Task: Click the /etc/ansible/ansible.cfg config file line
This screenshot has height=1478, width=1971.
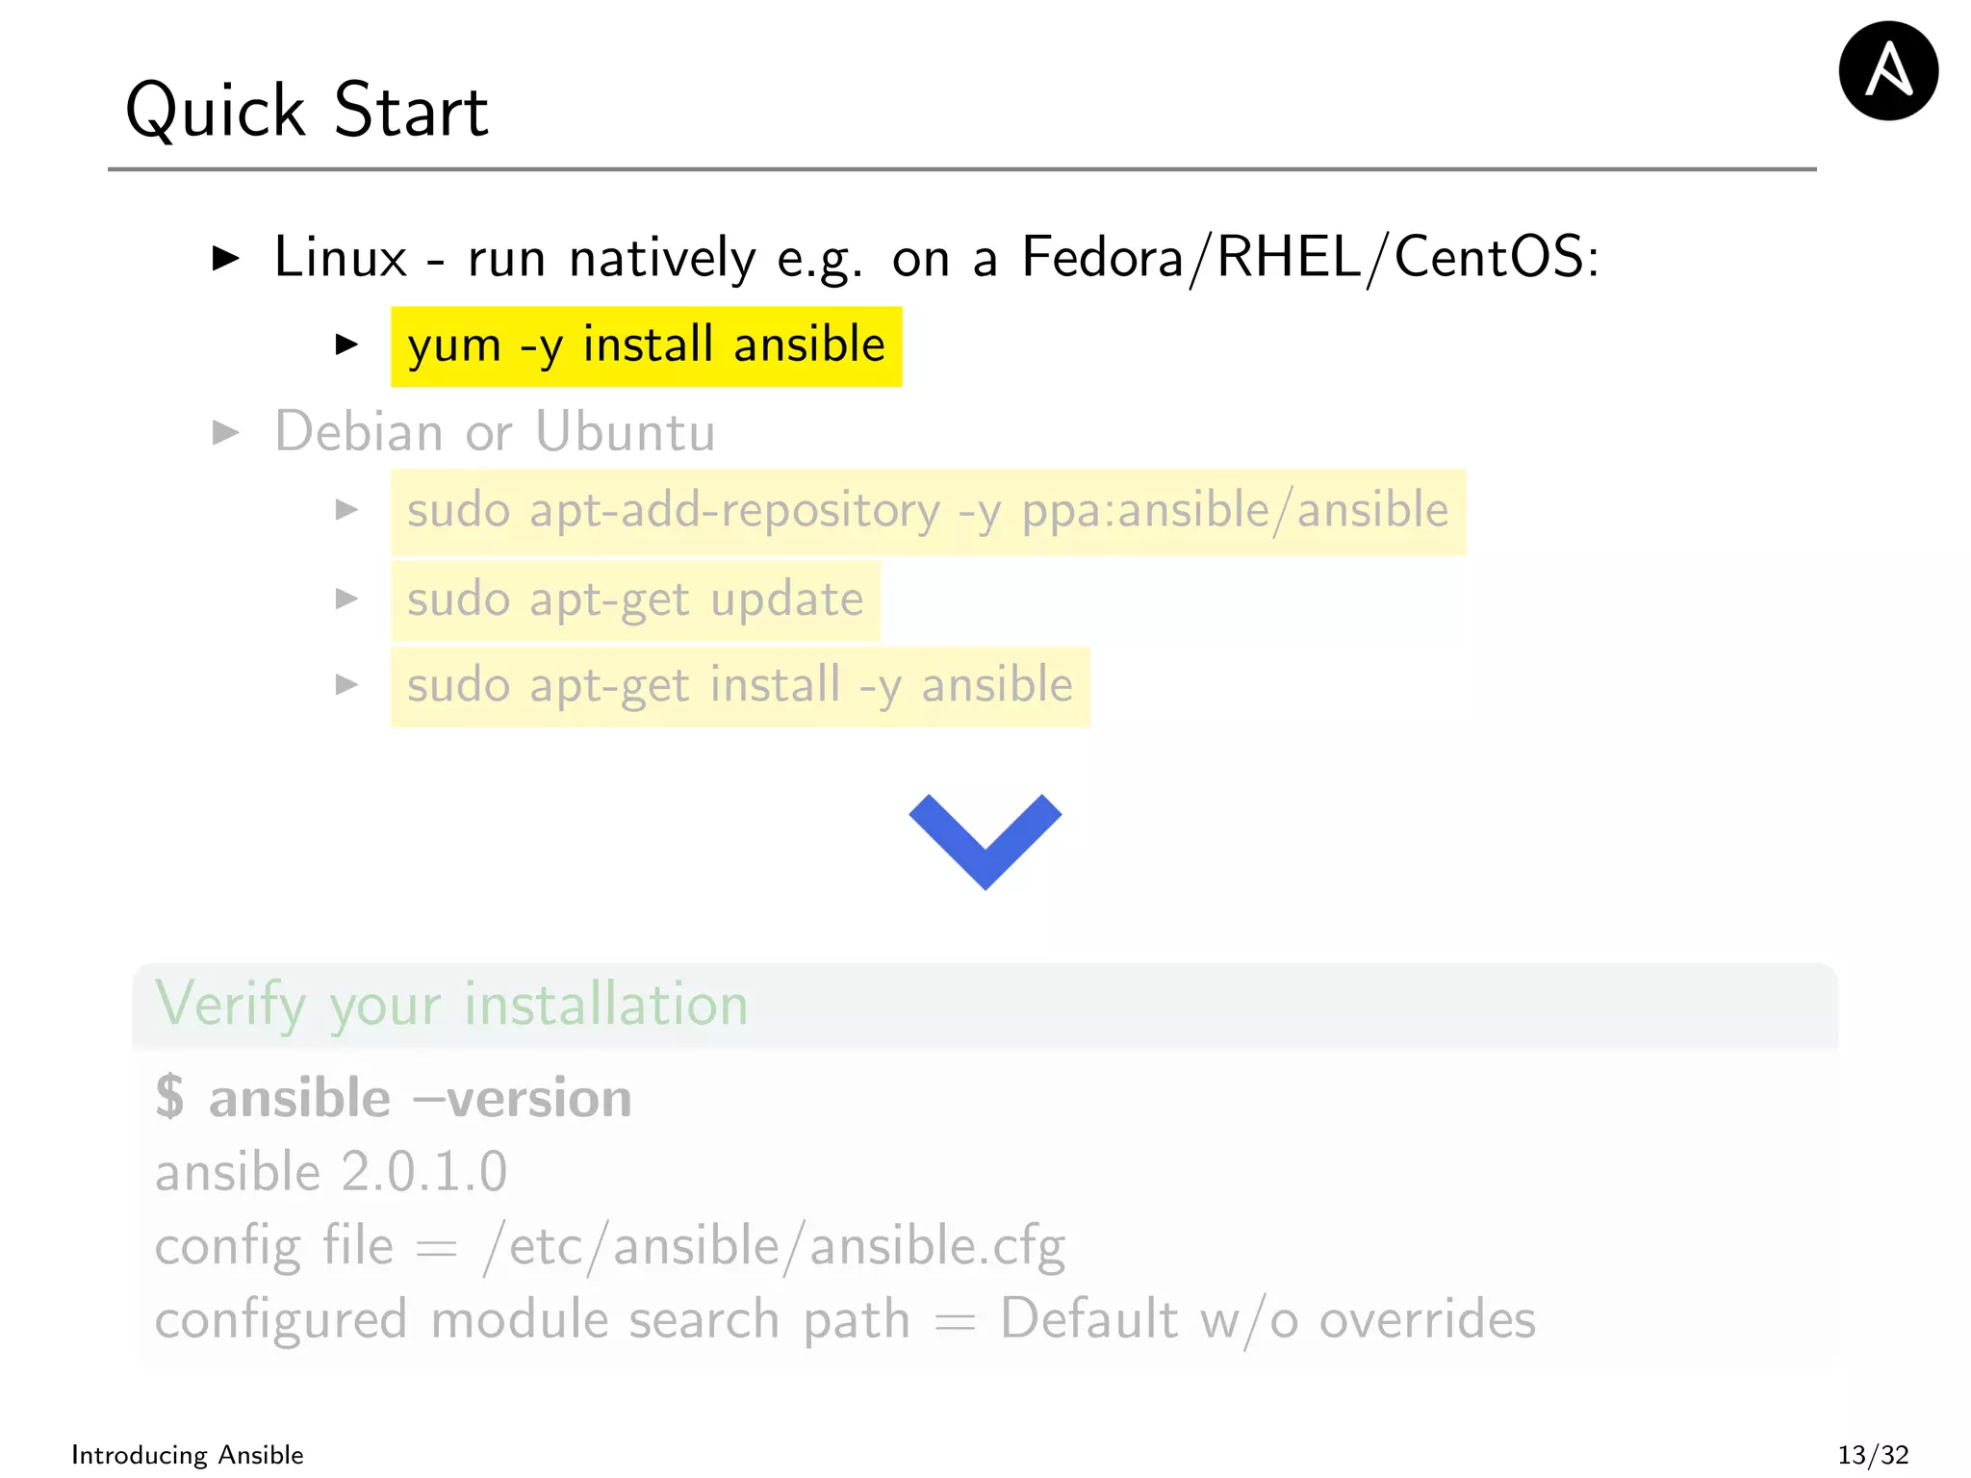Action: 610,1246
